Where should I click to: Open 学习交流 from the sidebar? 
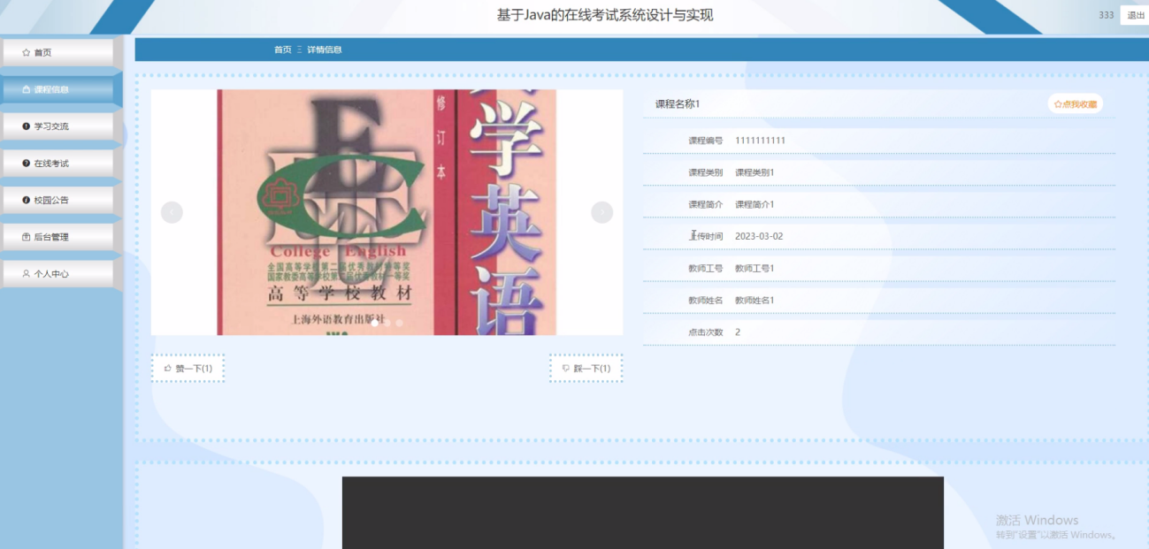(x=57, y=126)
